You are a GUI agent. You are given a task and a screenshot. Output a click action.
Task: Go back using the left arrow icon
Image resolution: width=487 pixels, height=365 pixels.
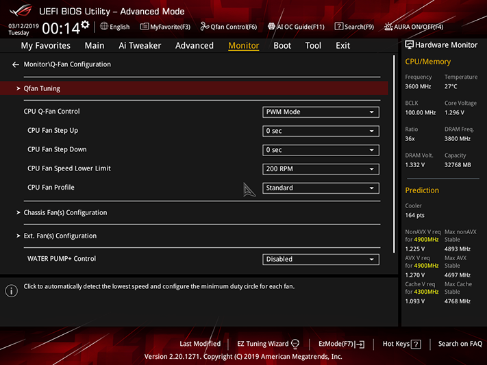pos(16,64)
